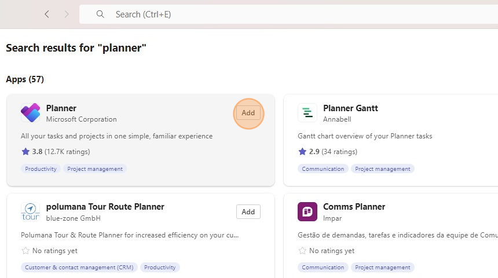Select the Productivity tag under Planner

pos(41,169)
